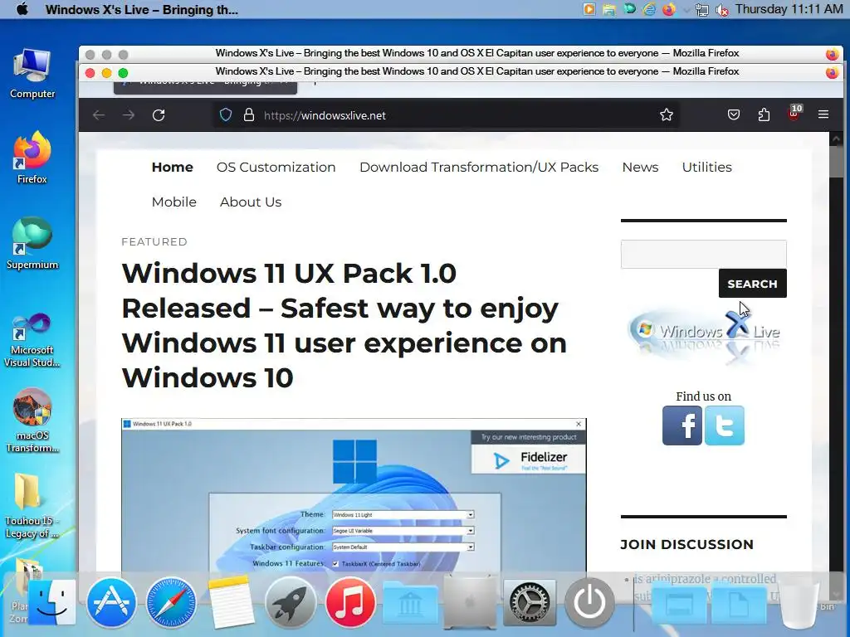
Task: Open the Touhou 15 desktop folder
Action: point(32,506)
